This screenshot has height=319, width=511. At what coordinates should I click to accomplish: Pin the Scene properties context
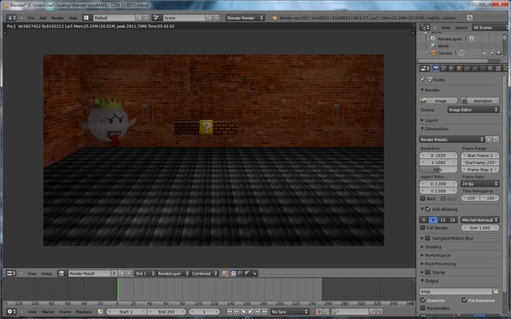coord(423,79)
